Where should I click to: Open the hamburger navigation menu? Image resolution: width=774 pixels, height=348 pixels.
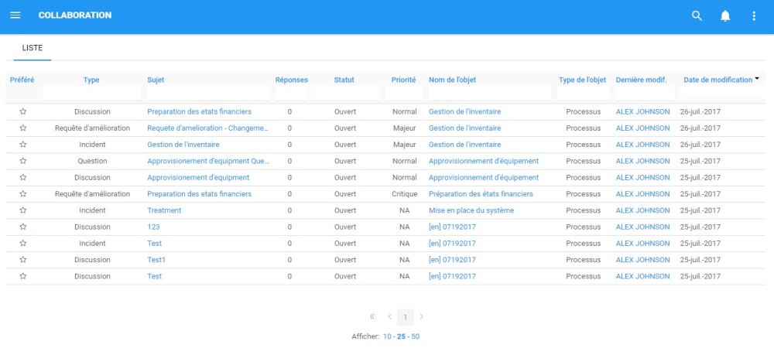tap(15, 15)
